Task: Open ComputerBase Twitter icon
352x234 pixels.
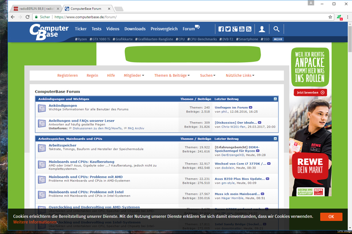Action: tap(228, 29)
